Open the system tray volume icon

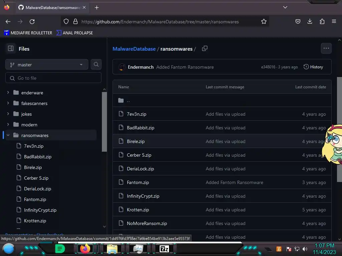[x=305, y=249]
